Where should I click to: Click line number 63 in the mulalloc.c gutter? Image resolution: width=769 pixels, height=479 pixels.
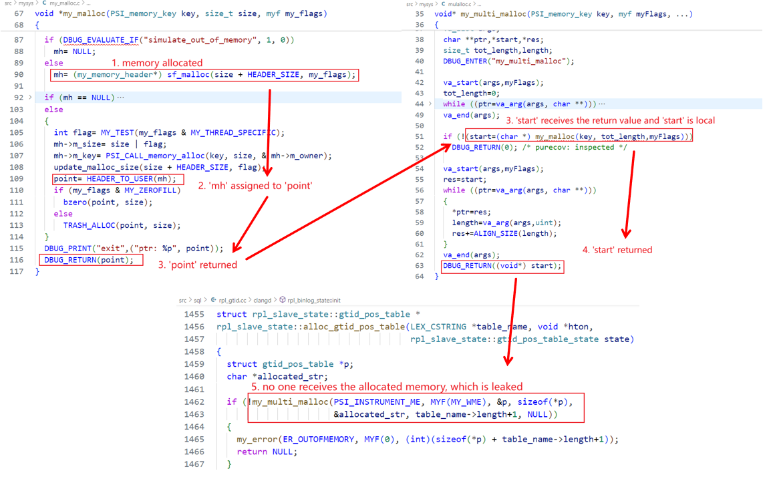click(419, 266)
